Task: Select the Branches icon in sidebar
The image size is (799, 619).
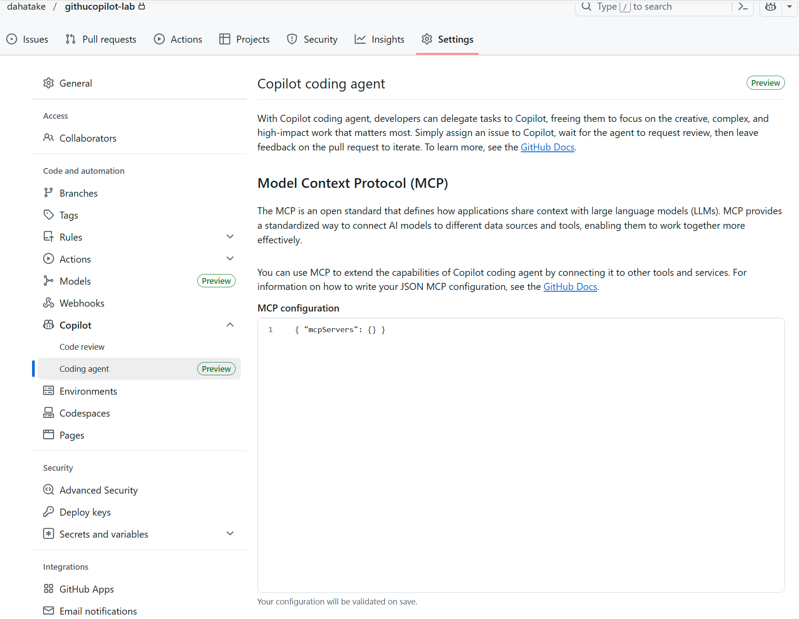Action: (x=49, y=193)
